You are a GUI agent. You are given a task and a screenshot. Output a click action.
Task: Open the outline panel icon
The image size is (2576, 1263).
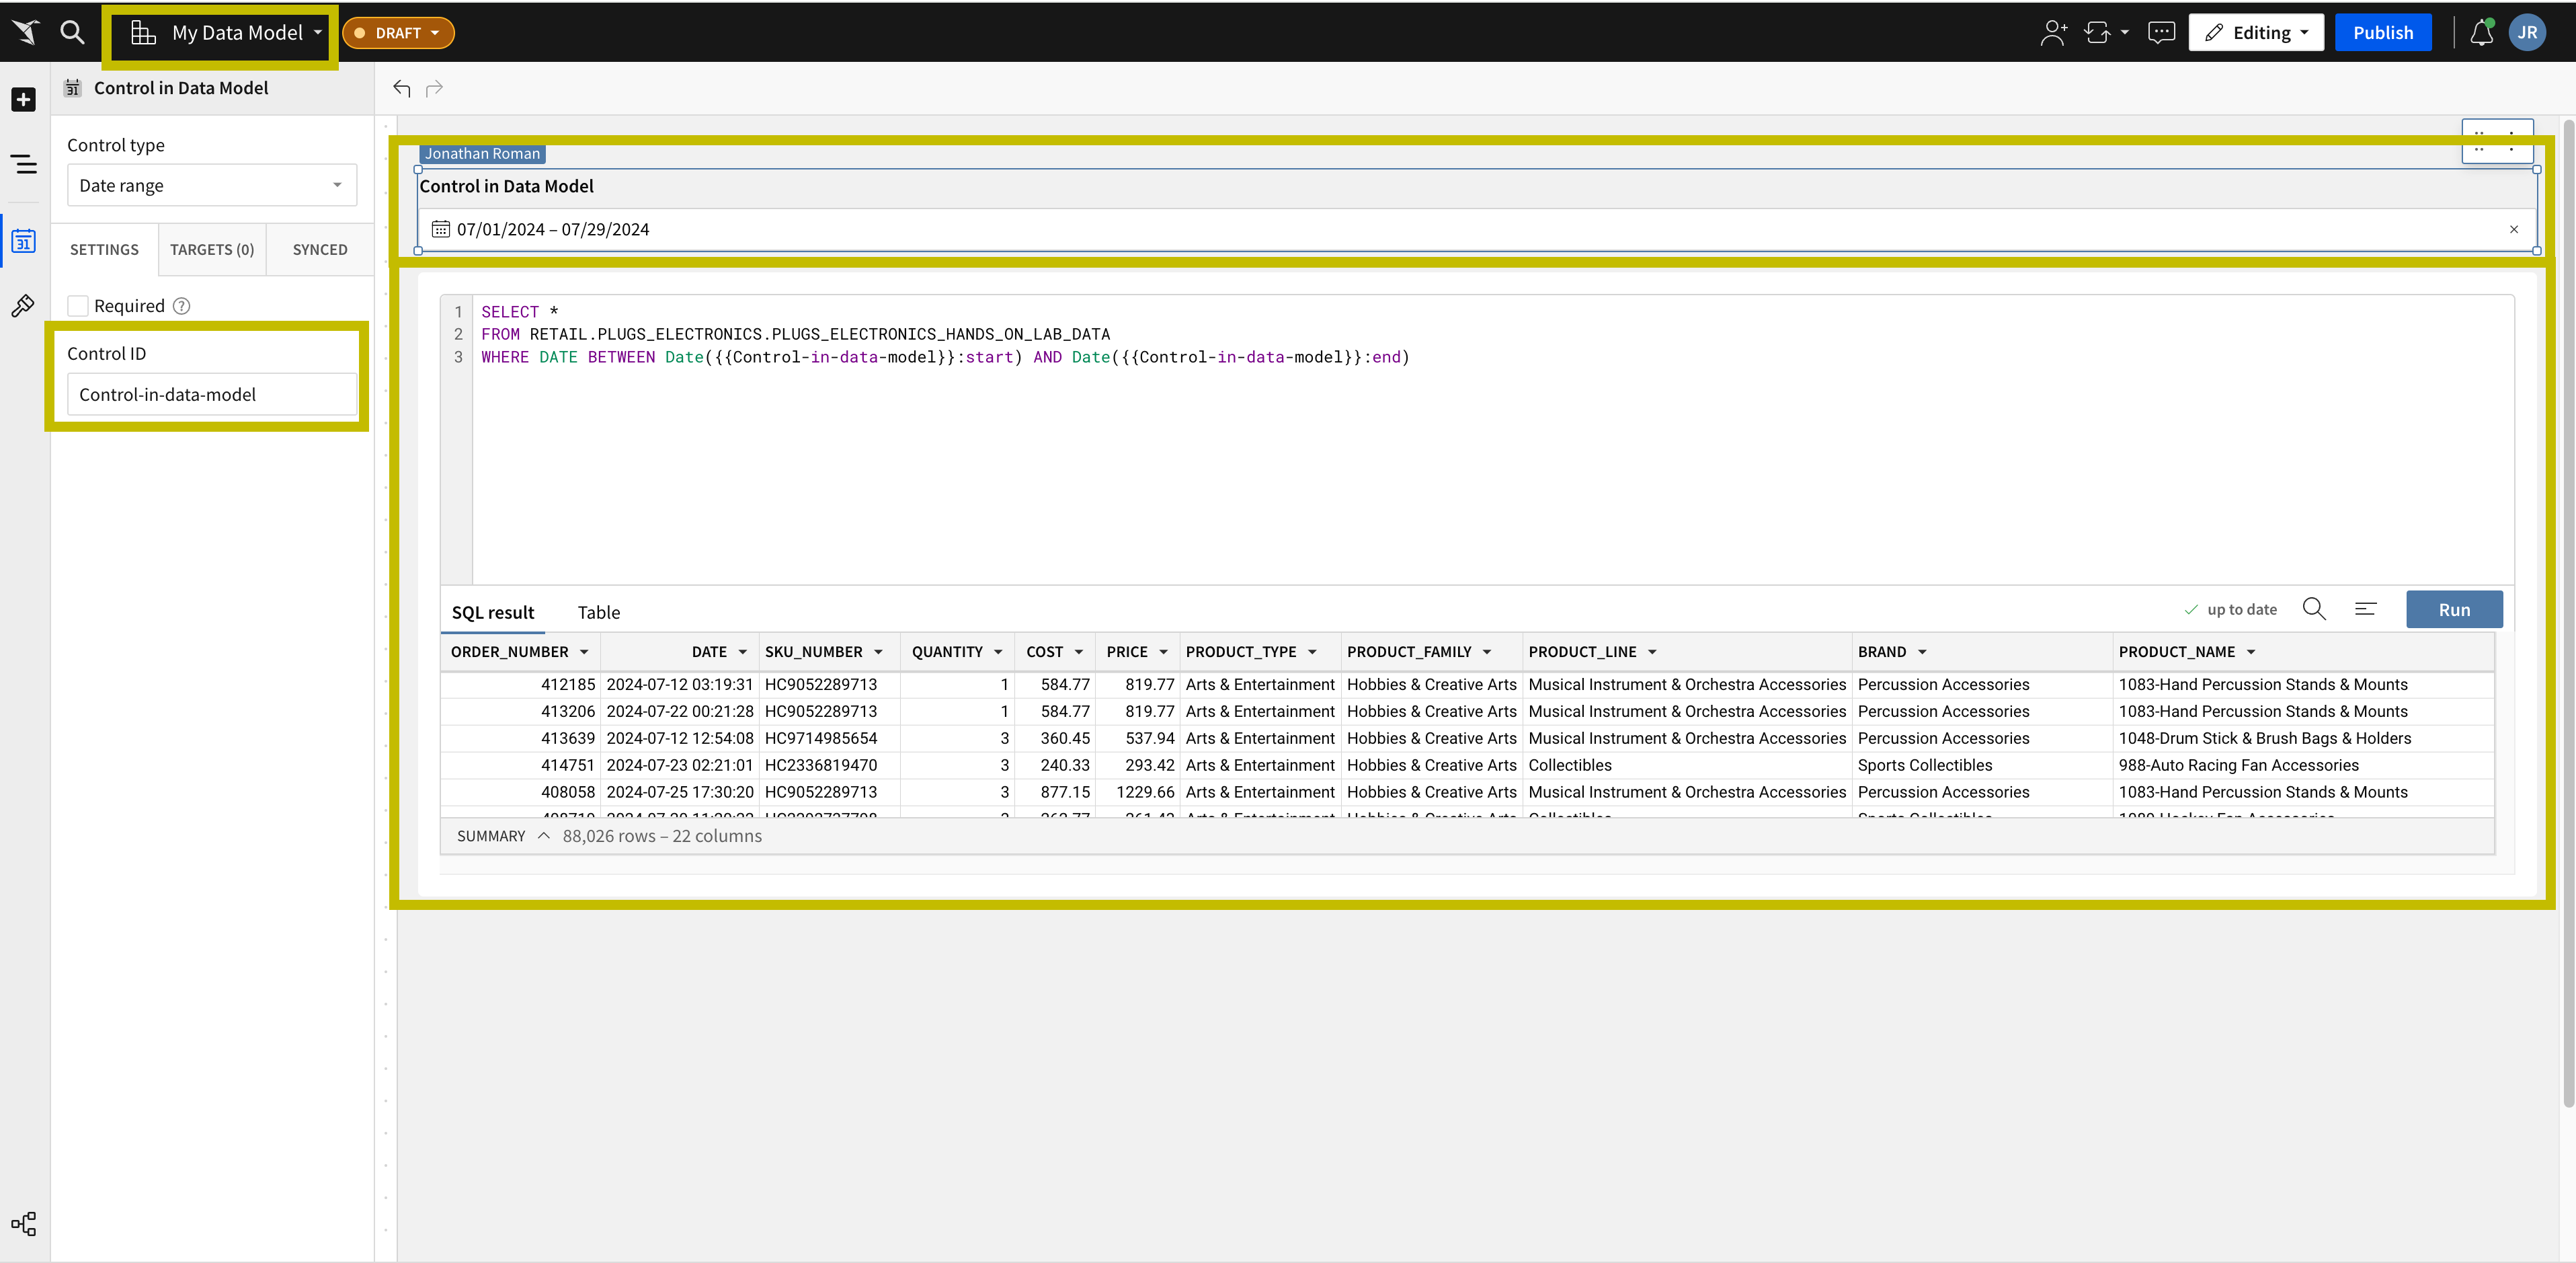coord(22,164)
